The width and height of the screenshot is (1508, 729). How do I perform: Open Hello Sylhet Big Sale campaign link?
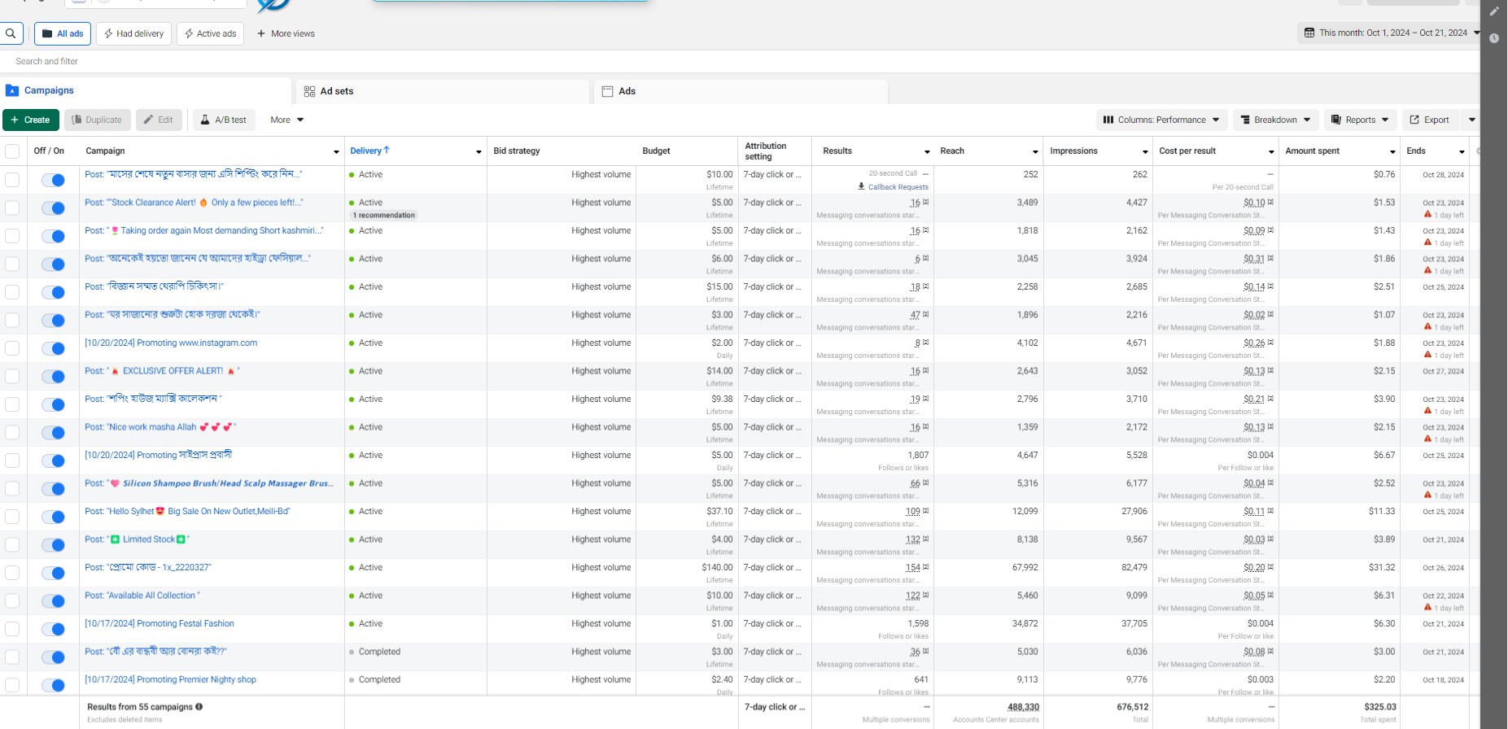pyautogui.click(x=187, y=511)
